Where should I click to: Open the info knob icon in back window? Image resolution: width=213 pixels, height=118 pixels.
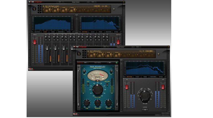click(114, 9)
